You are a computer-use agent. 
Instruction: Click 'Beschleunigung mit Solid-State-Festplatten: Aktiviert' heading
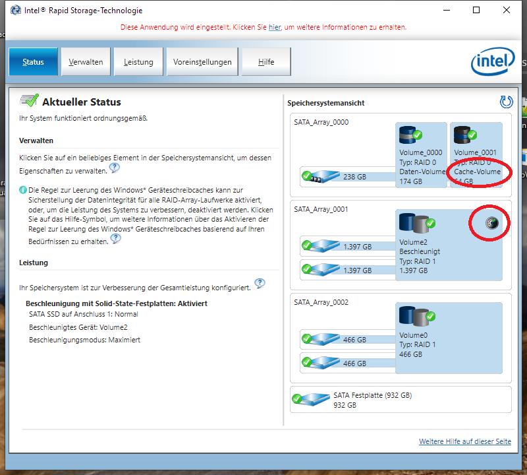coord(117,303)
